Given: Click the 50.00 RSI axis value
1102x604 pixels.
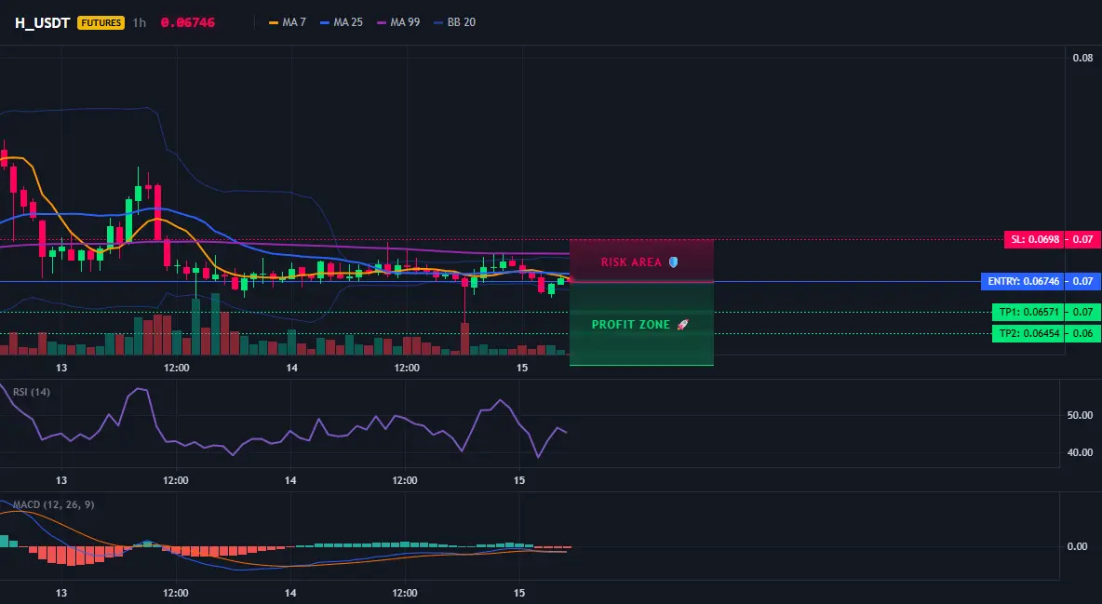Looking at the screenshot, I should click(1080, 415).
